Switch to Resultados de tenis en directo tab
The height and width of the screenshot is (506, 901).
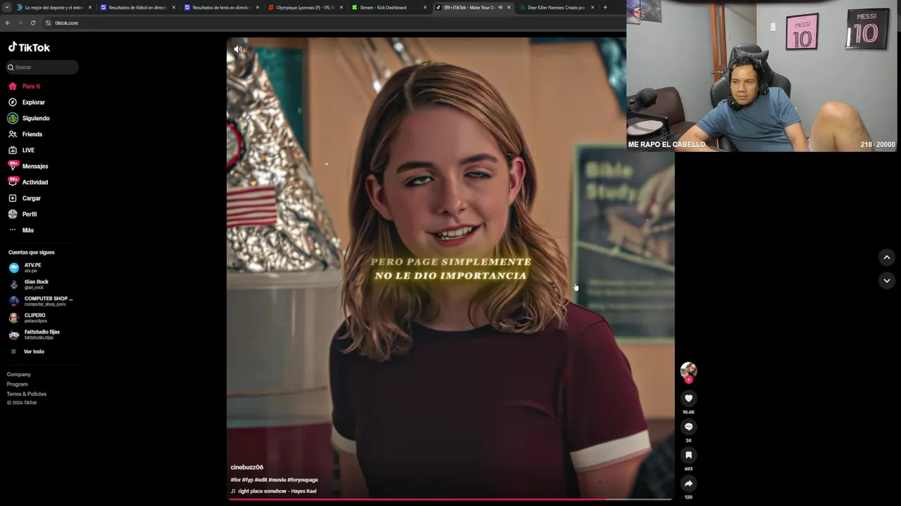click(x=220, y=8)
